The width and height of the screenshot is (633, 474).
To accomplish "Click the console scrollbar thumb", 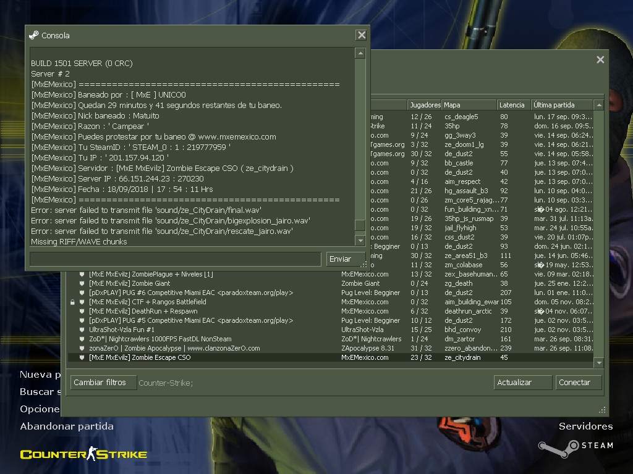I will pos(360,225).
